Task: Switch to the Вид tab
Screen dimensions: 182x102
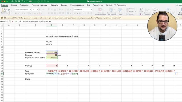Action: (88, 5)
